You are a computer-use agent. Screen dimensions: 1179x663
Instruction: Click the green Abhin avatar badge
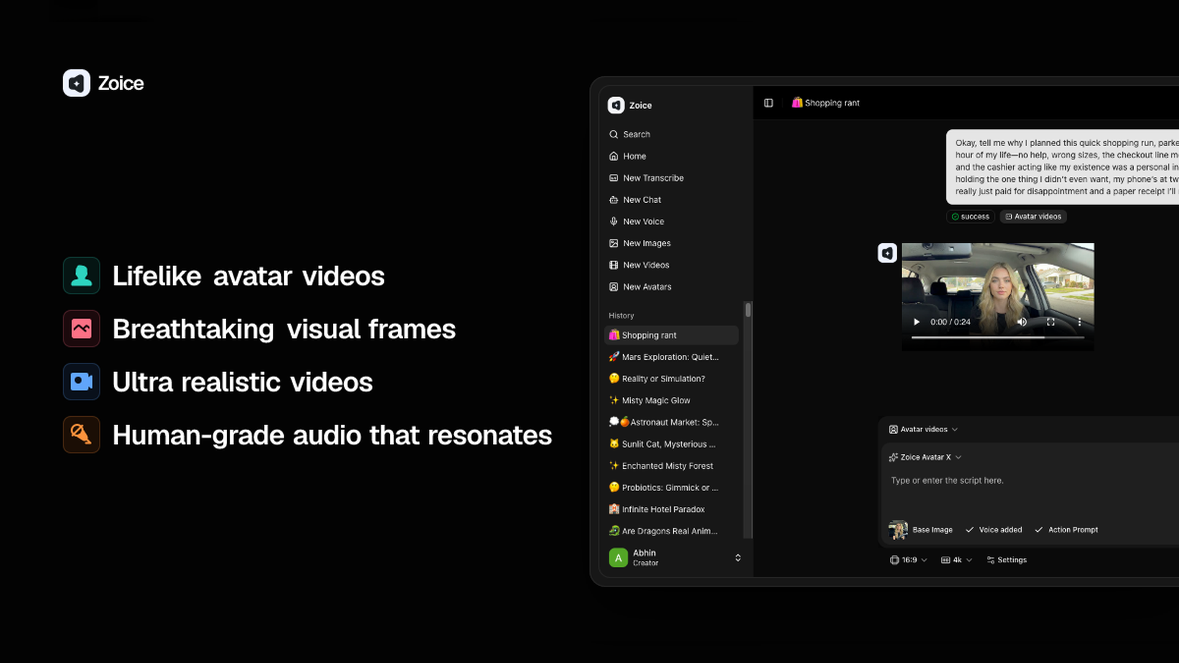pos(618,557)
